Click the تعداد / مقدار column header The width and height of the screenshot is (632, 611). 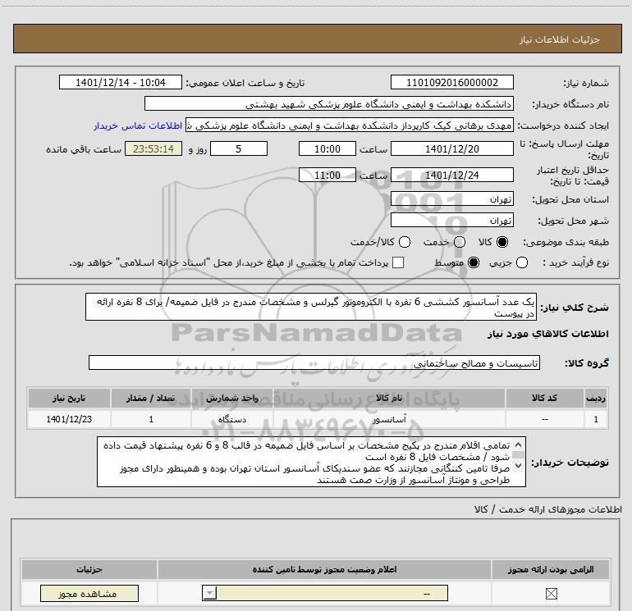point(151,398)
